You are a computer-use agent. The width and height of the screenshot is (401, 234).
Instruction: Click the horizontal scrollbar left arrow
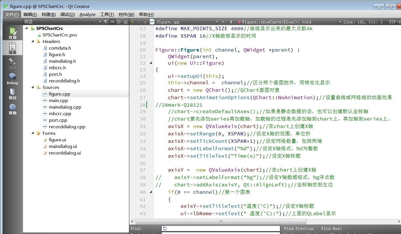(x=132, y=221)
